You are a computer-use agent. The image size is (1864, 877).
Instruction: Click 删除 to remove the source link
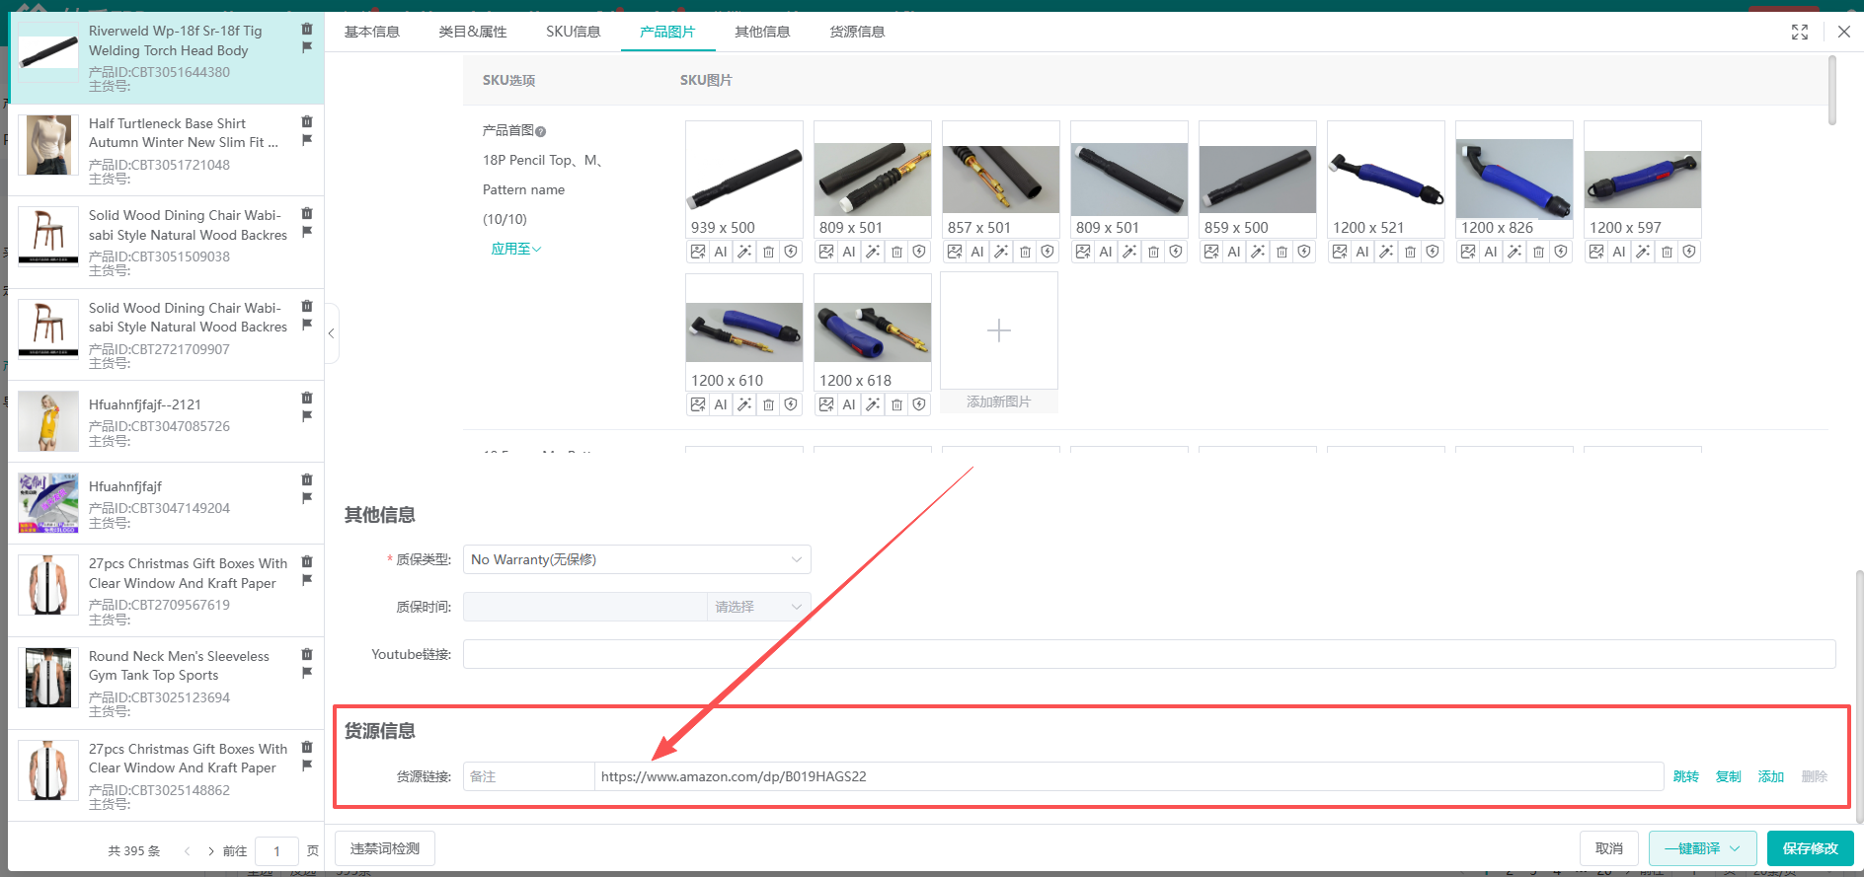click(1815, 776)
